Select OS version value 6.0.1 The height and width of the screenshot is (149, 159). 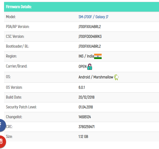point(82,87)
